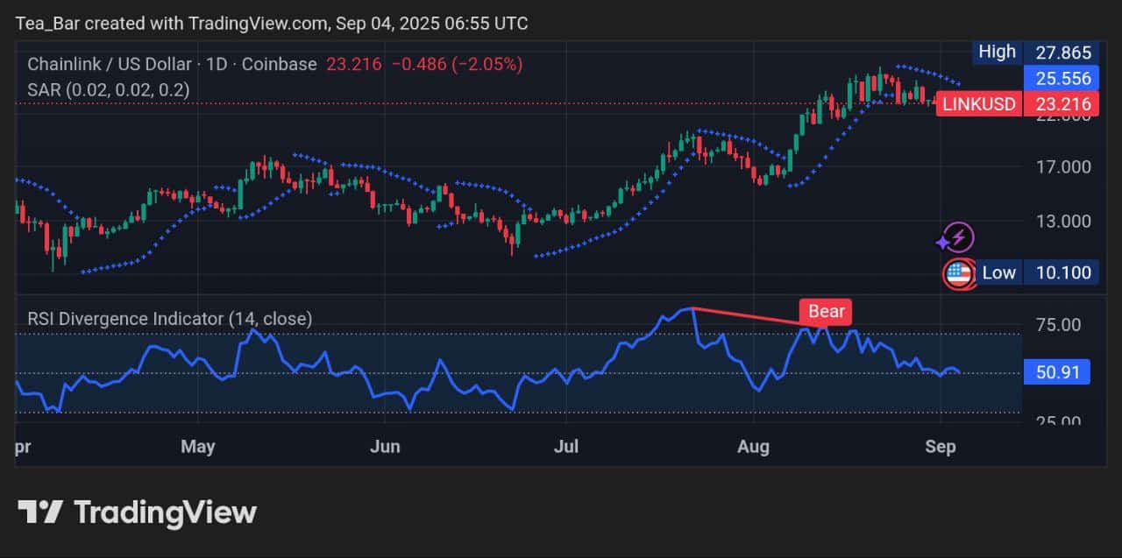Click the High price label
This screenshot has width=1122, height=558.
997,52
